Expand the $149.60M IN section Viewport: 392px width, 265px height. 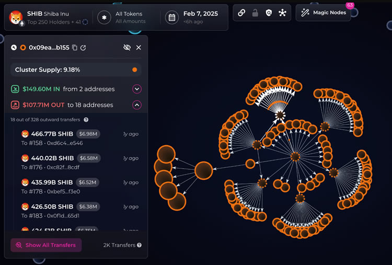[x=137, y=89]
